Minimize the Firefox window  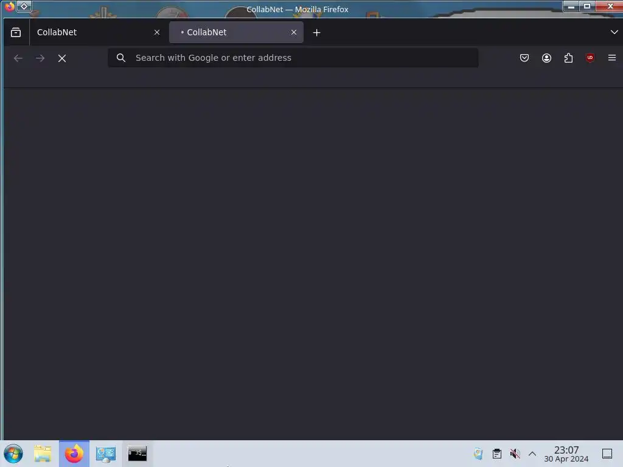571,6
